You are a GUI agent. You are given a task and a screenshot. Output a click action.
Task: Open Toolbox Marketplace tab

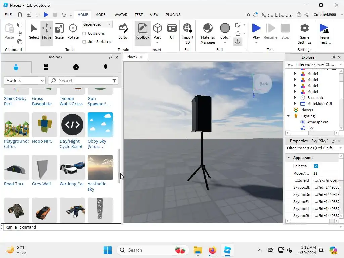[16, 67]
